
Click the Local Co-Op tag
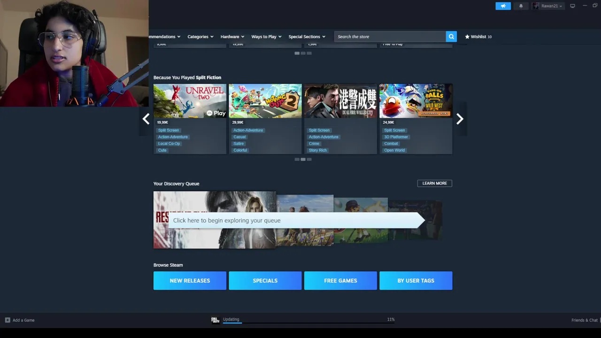tap(169, 144)
